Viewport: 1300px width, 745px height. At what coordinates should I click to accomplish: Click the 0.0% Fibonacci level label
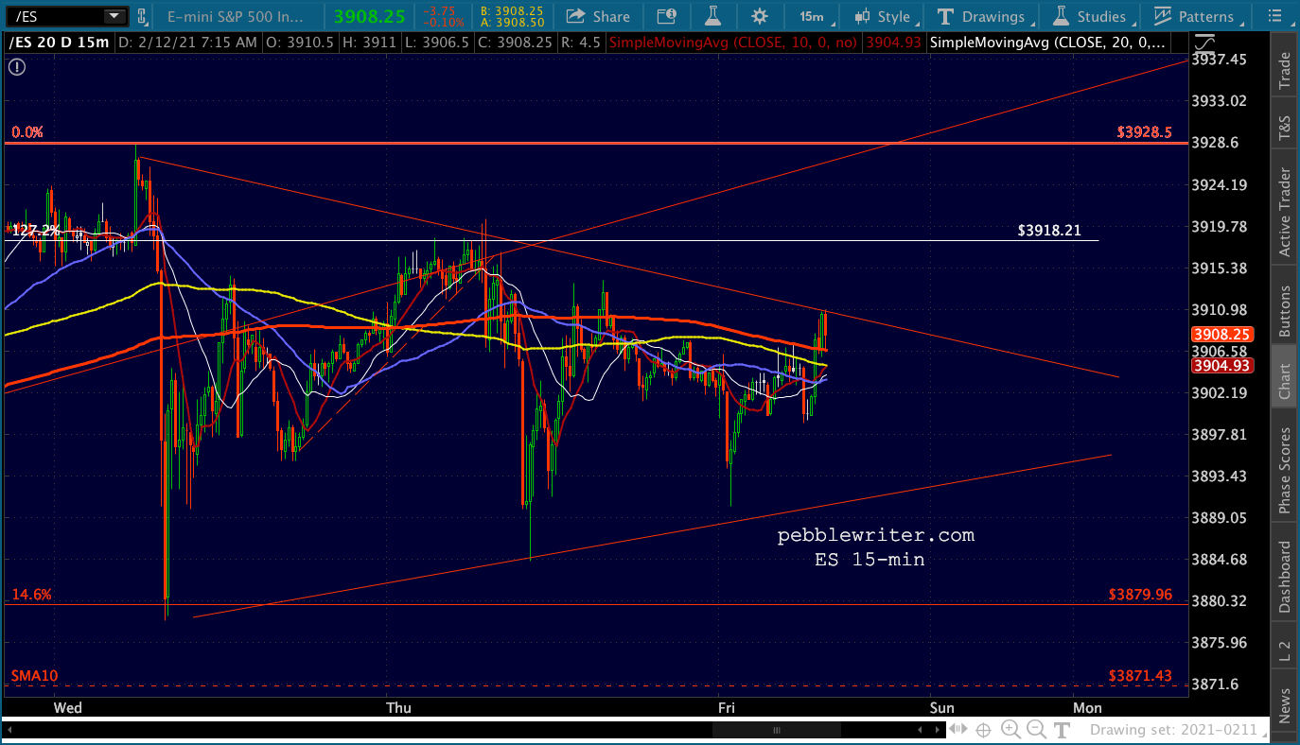[27, 132]
